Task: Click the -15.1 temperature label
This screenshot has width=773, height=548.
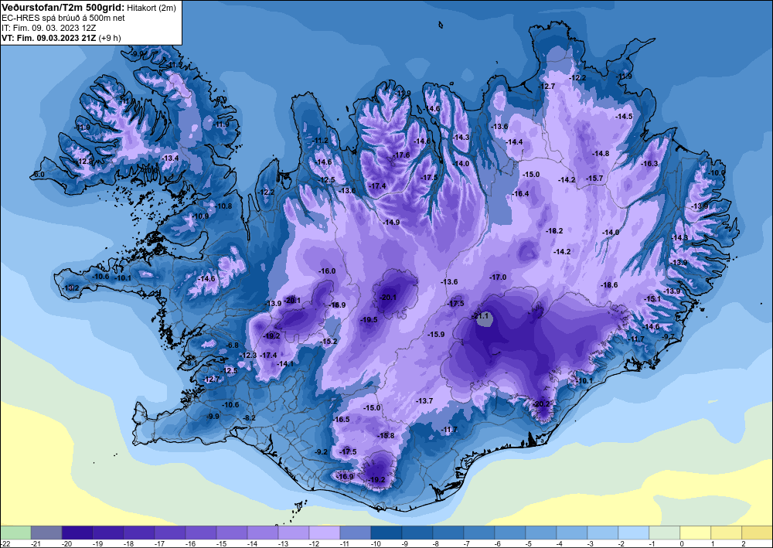Action: coord(652,299)
